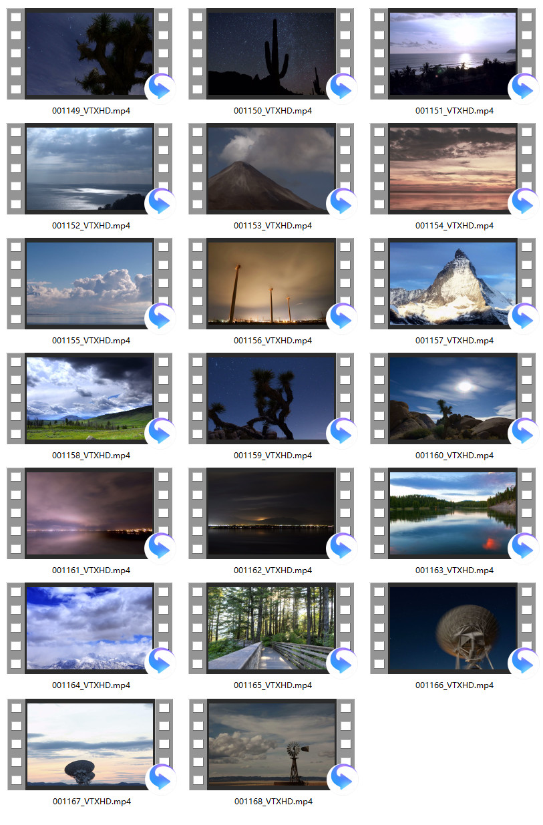Click the file name 001152_VTXHD.mp4

[91, 226]
